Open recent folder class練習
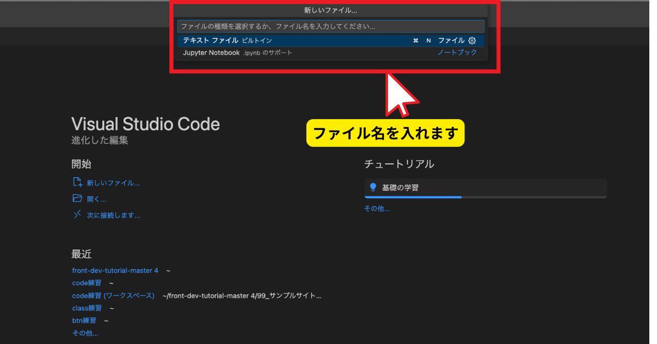 (87, 308)
